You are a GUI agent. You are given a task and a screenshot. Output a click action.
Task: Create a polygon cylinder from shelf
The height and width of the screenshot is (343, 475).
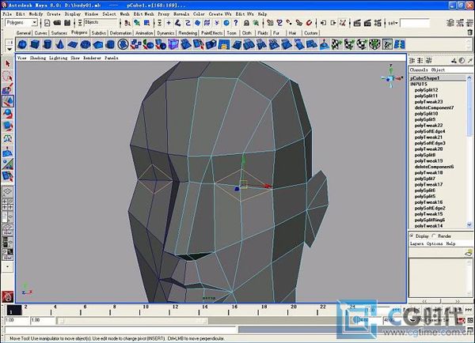(x=47, y=45)
